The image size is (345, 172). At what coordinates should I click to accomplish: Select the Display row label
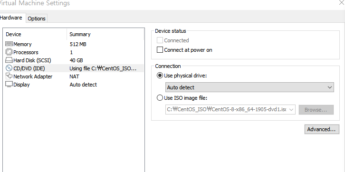coord(21,85)
